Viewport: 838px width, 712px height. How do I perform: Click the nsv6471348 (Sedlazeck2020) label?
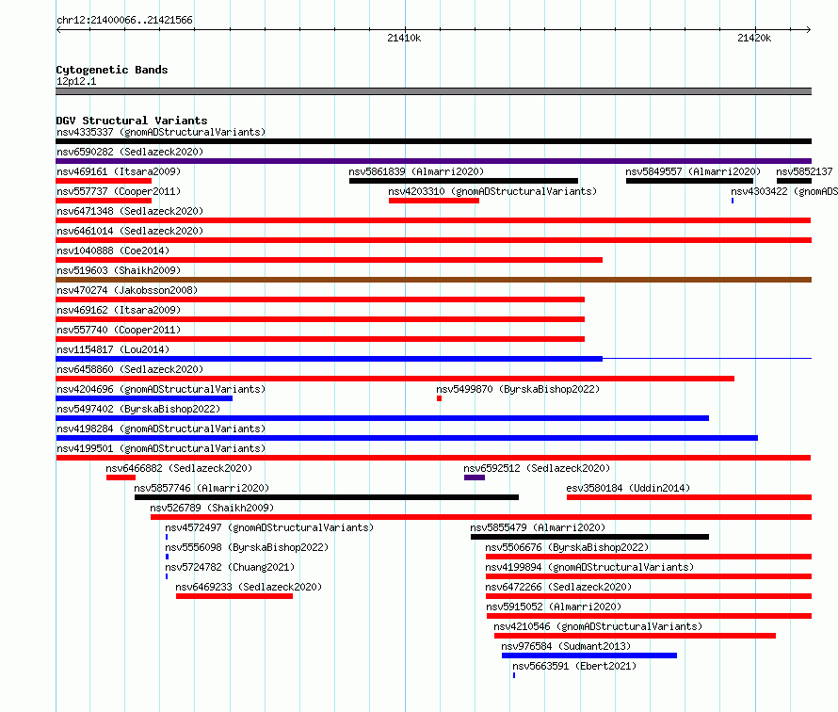pyautogui.click(x=130, y=211)
